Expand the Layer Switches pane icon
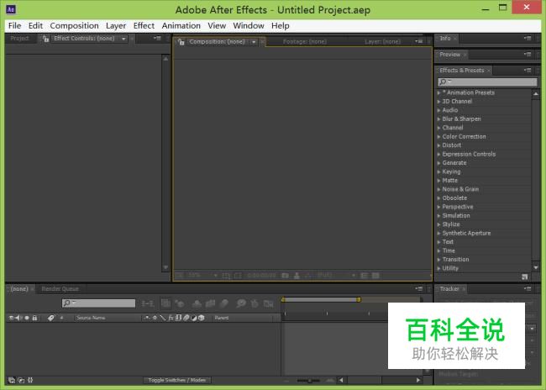546x390 pixels. pos(12,380)
